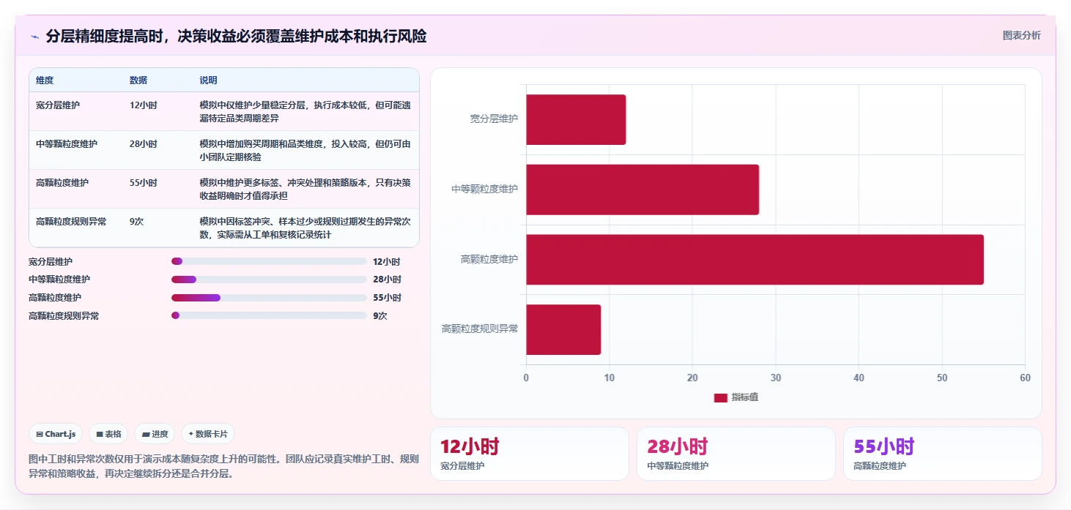
Task: Click the 高颗粒度规则异常 progress bar
Action: (x=269, y=315)
